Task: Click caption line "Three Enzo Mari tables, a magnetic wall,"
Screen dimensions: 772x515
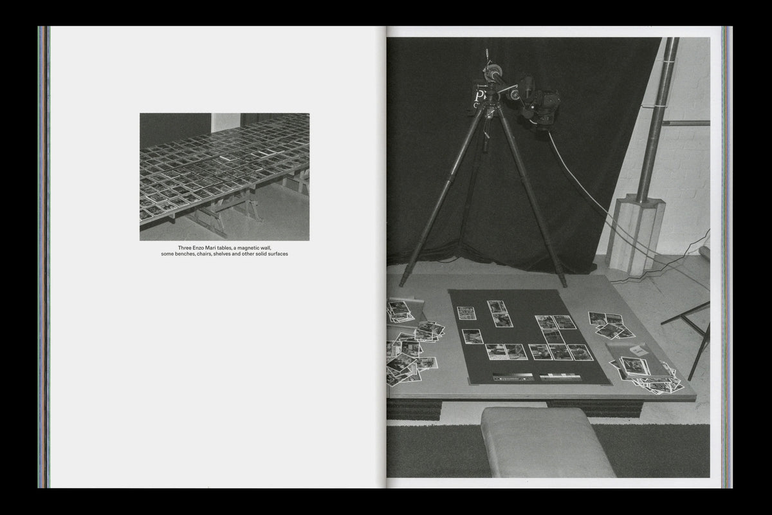Action: pyautogui.click(x=225, y=247)
